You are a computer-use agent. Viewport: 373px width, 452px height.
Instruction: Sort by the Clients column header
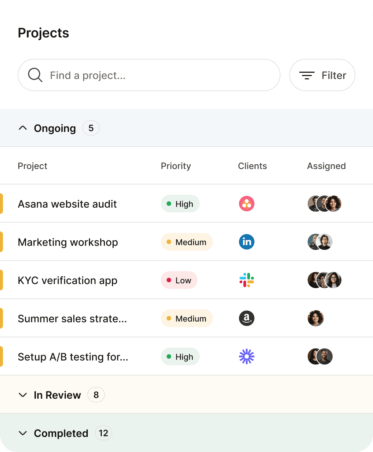click(x=252, y=166)
